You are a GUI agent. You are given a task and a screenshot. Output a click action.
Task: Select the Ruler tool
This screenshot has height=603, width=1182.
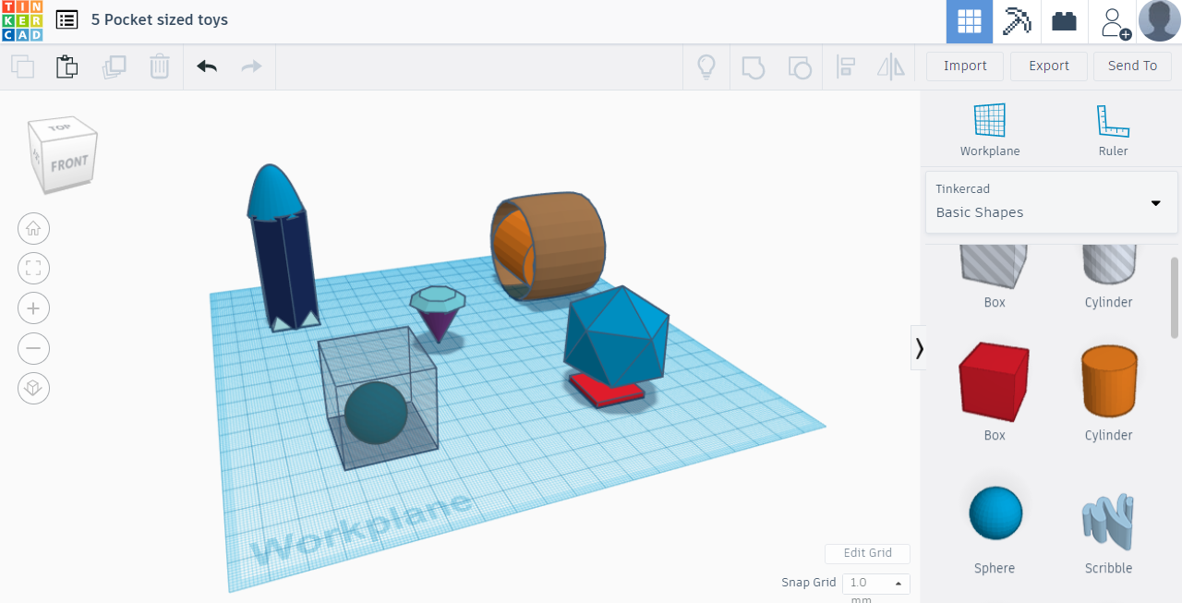1113,130
